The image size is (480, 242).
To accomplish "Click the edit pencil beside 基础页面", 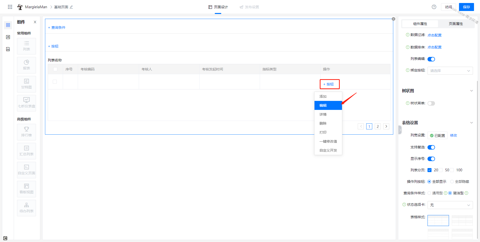I will pos(71,7).
